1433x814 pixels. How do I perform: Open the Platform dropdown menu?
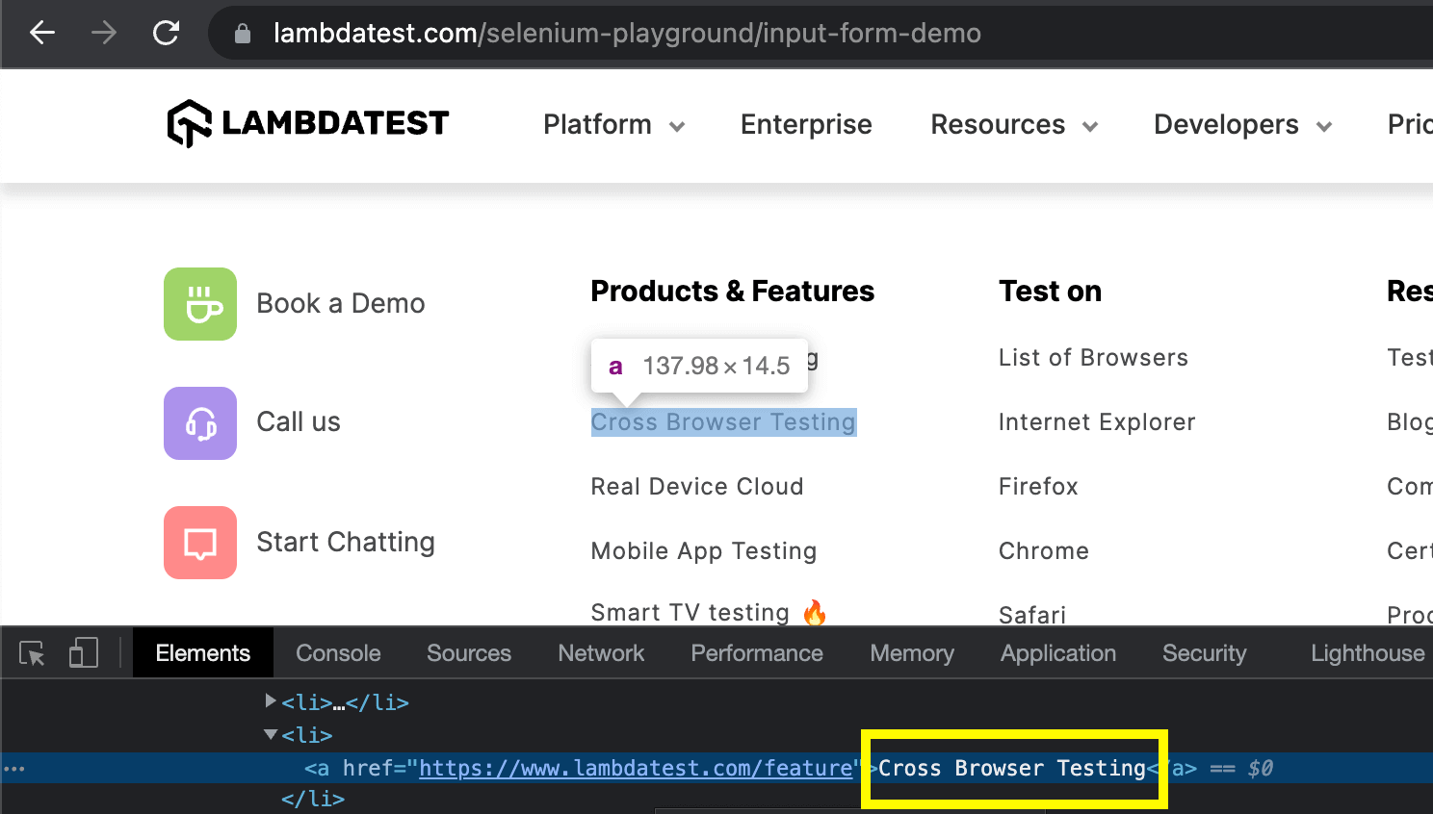click(x=613, y=125)
